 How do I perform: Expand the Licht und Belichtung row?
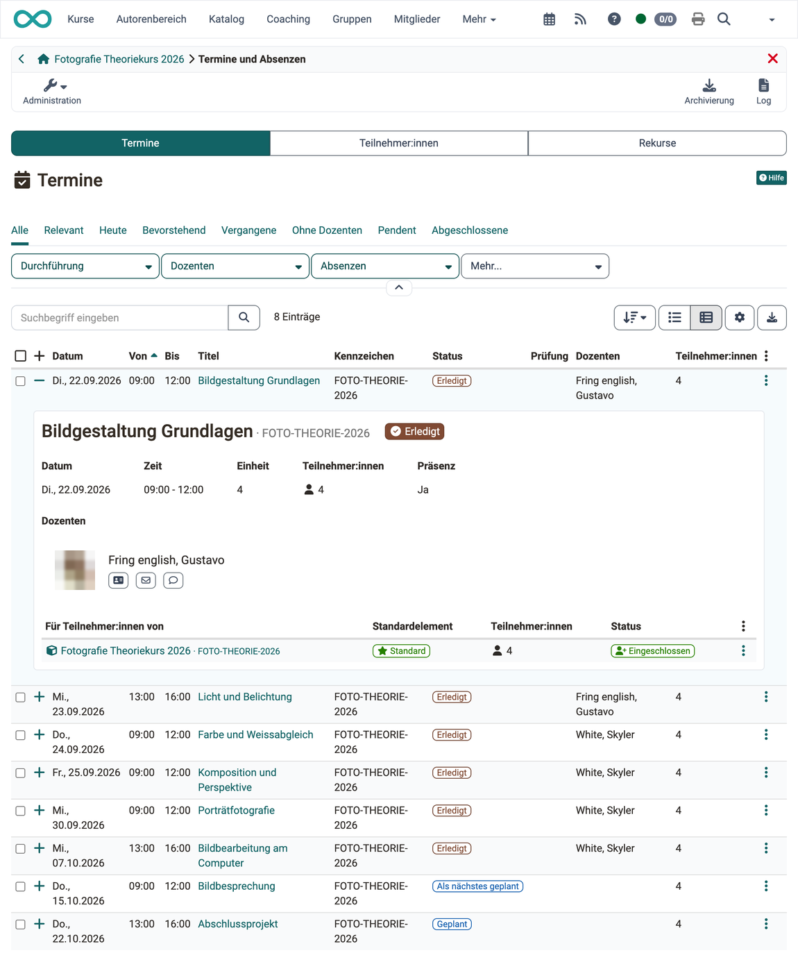[39, 696]
